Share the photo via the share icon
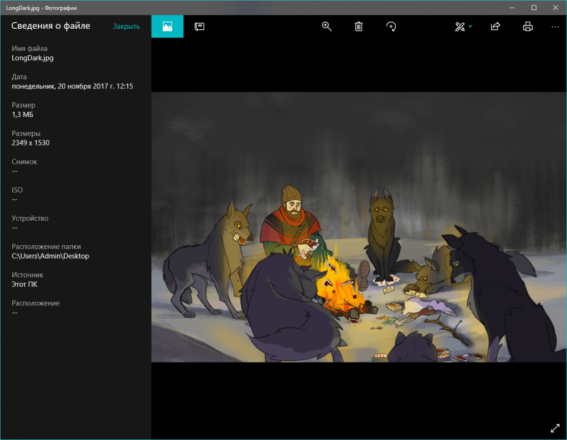The image size is (567, 440). tap(496, 27)
